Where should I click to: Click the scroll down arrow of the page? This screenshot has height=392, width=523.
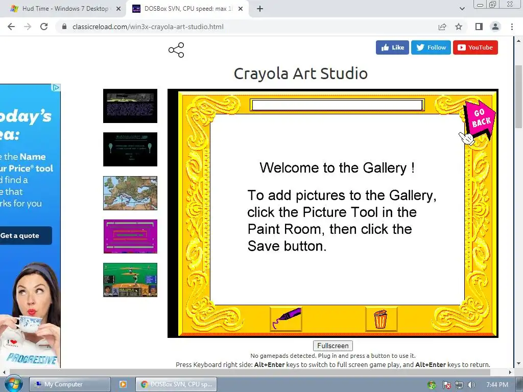[518, 363]
